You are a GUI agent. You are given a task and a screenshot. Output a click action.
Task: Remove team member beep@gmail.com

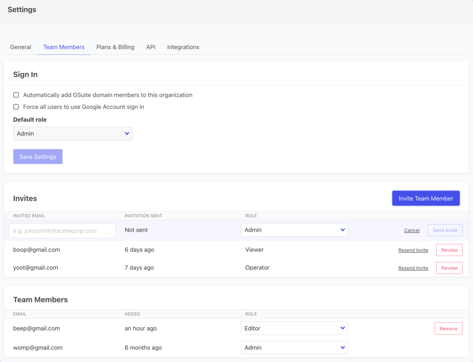pyautogui.click(x=448, y=329)
